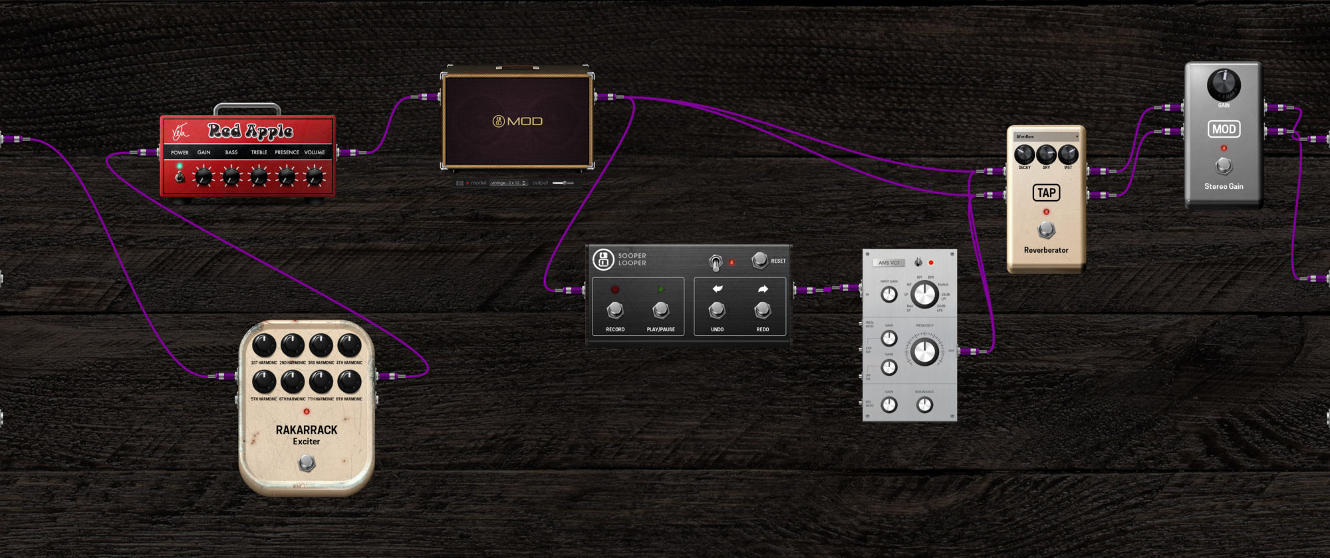The height and width of the screenshot is (558, 1330).
Task: Click the Sooper Looper RESET button
Action: [759, 260]
